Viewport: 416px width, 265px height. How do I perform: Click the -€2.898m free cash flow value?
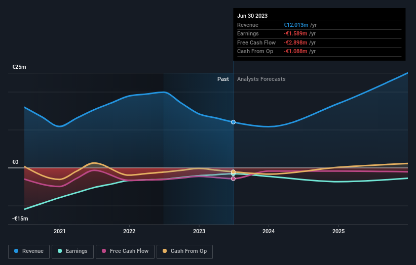295,42
